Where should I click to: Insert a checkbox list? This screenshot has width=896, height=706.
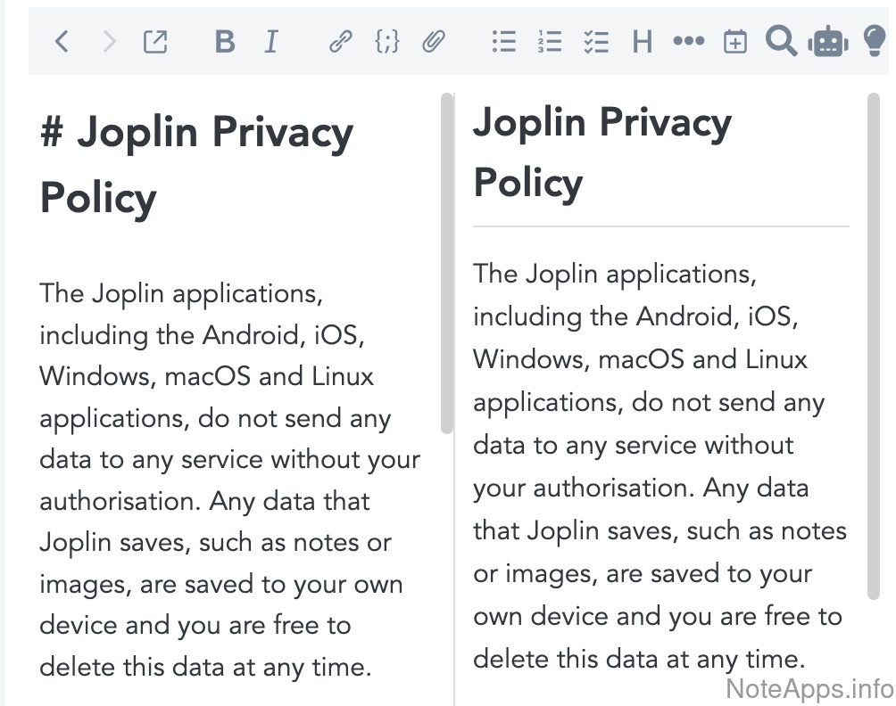coord(595,41)
